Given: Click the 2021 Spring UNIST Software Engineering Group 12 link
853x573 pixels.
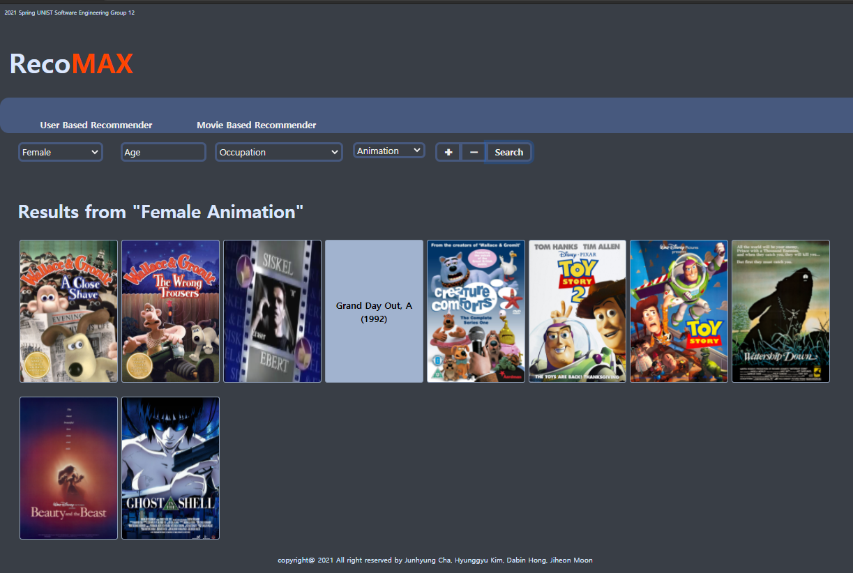Looking at the screenshot, I should pos(70,12).
